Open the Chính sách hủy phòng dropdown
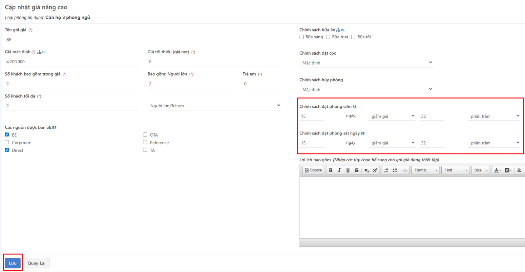The image size is (525, 272). [x=366, y=89]
